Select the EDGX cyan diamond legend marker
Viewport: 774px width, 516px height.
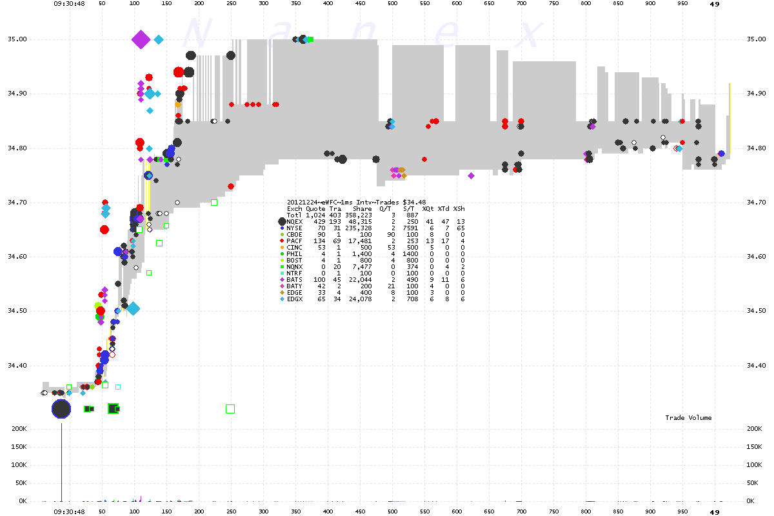pyautogui.click(x=282, y=299)
